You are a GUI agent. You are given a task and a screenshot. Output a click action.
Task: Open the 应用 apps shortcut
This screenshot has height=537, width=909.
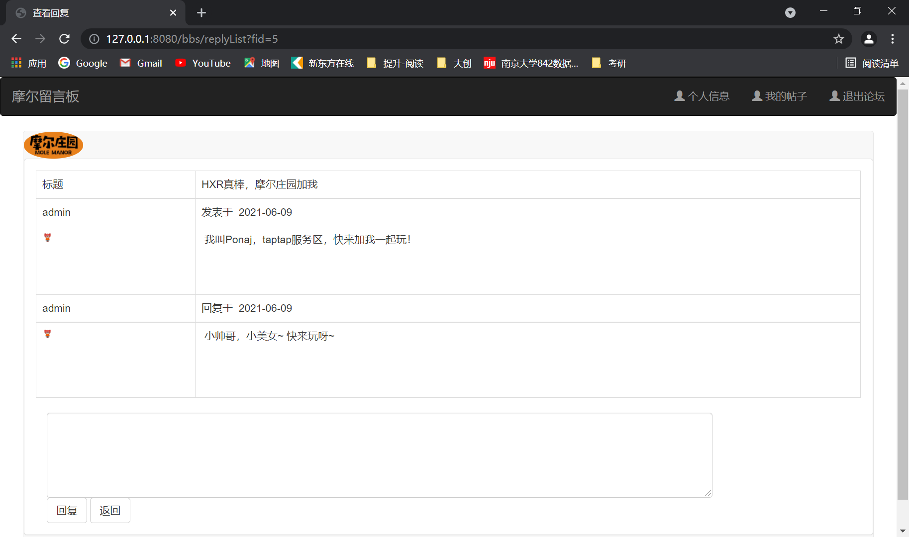[29, 63]
